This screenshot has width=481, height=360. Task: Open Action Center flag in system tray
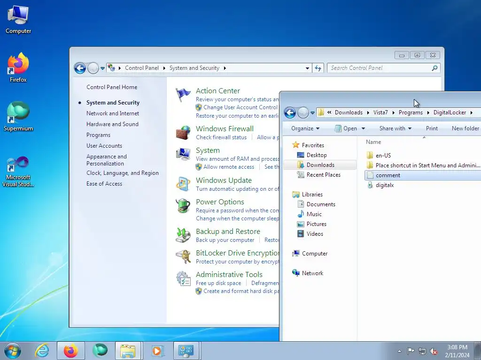click(x=411, y=351)
